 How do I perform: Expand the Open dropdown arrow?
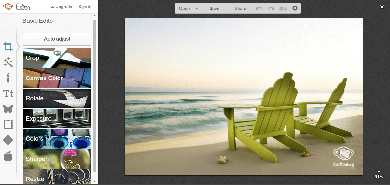[197, 8]
